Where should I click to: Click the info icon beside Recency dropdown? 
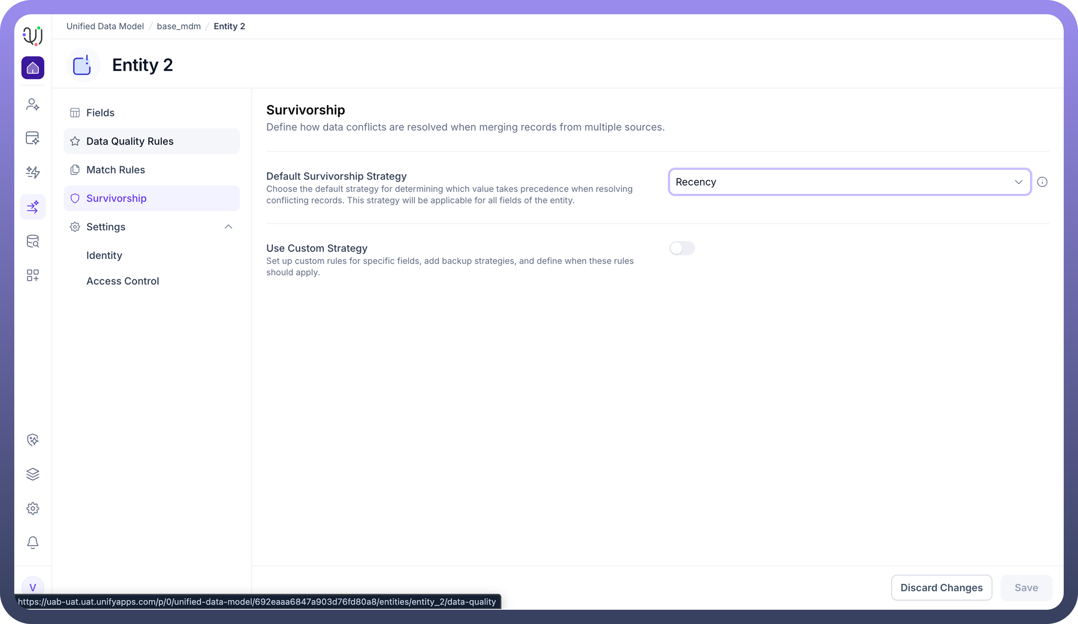click(1042, 182)
